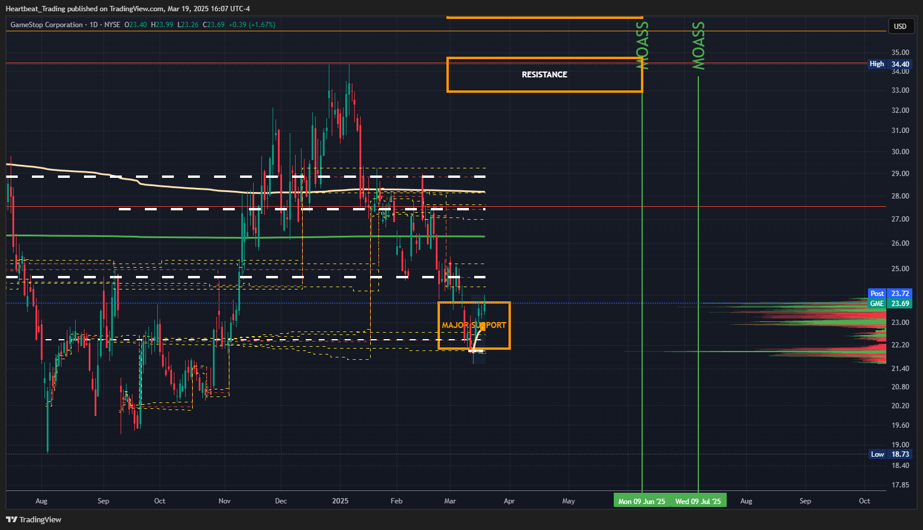The image size is (923, 530).
Task: Select the RESISTANCE label text
Action: tap(545, 74)
